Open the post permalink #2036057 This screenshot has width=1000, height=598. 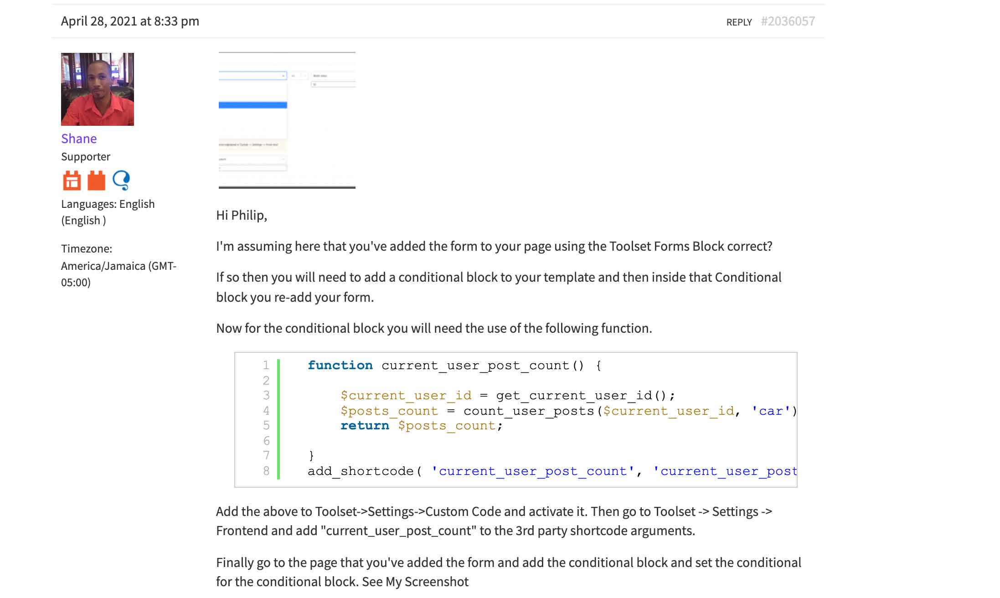click(x=788, y=21)
